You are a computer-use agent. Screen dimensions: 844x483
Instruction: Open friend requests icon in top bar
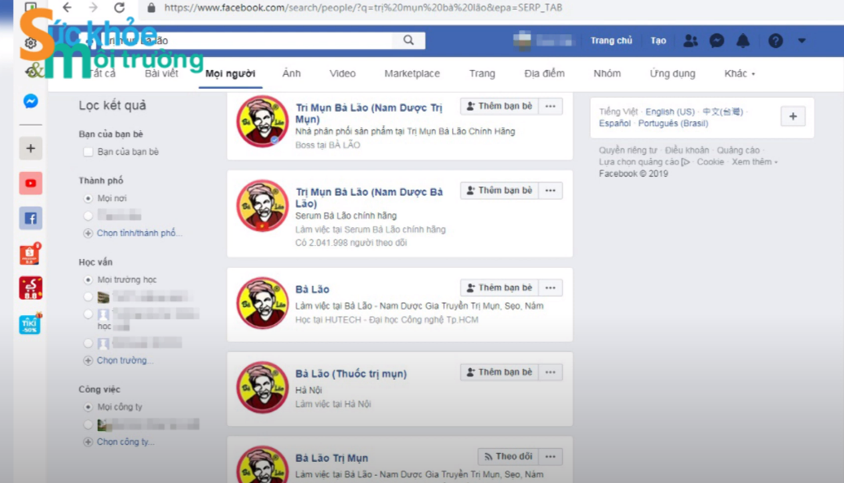point(691,41)
